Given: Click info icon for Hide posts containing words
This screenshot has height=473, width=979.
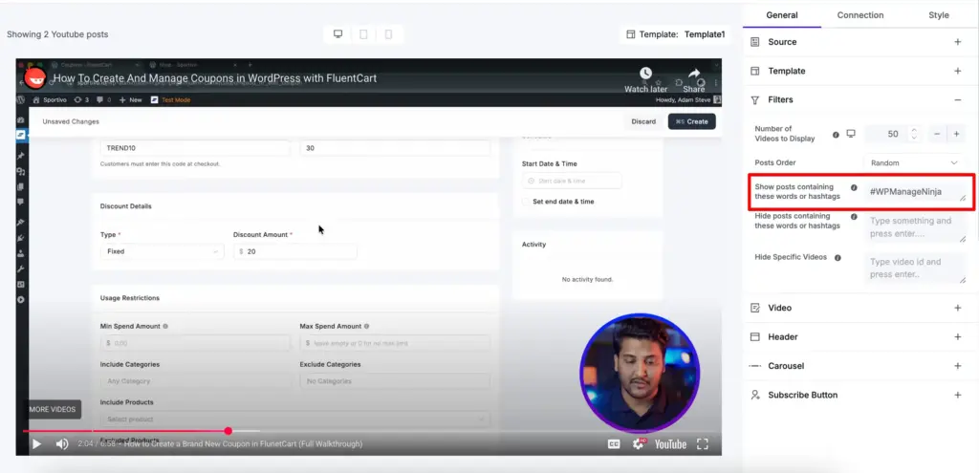Looking at the screenshot, I should [854, 217].
